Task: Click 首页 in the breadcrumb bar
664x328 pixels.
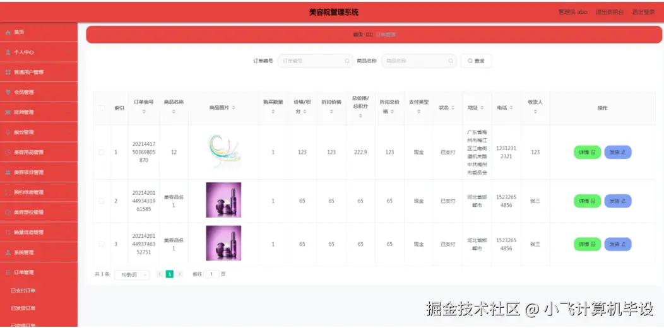Action: point(358,35)
